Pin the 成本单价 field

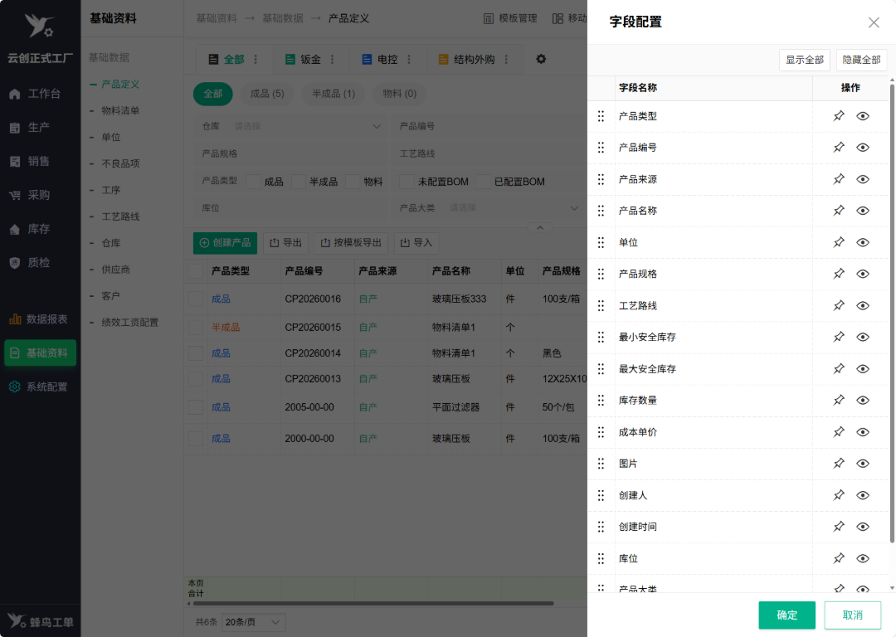tap(838, 432)
